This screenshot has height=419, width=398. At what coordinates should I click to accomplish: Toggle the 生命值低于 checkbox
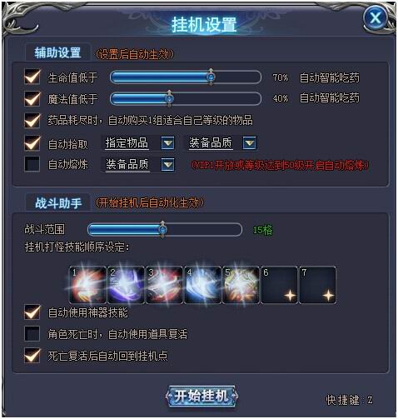coord(32,77)
